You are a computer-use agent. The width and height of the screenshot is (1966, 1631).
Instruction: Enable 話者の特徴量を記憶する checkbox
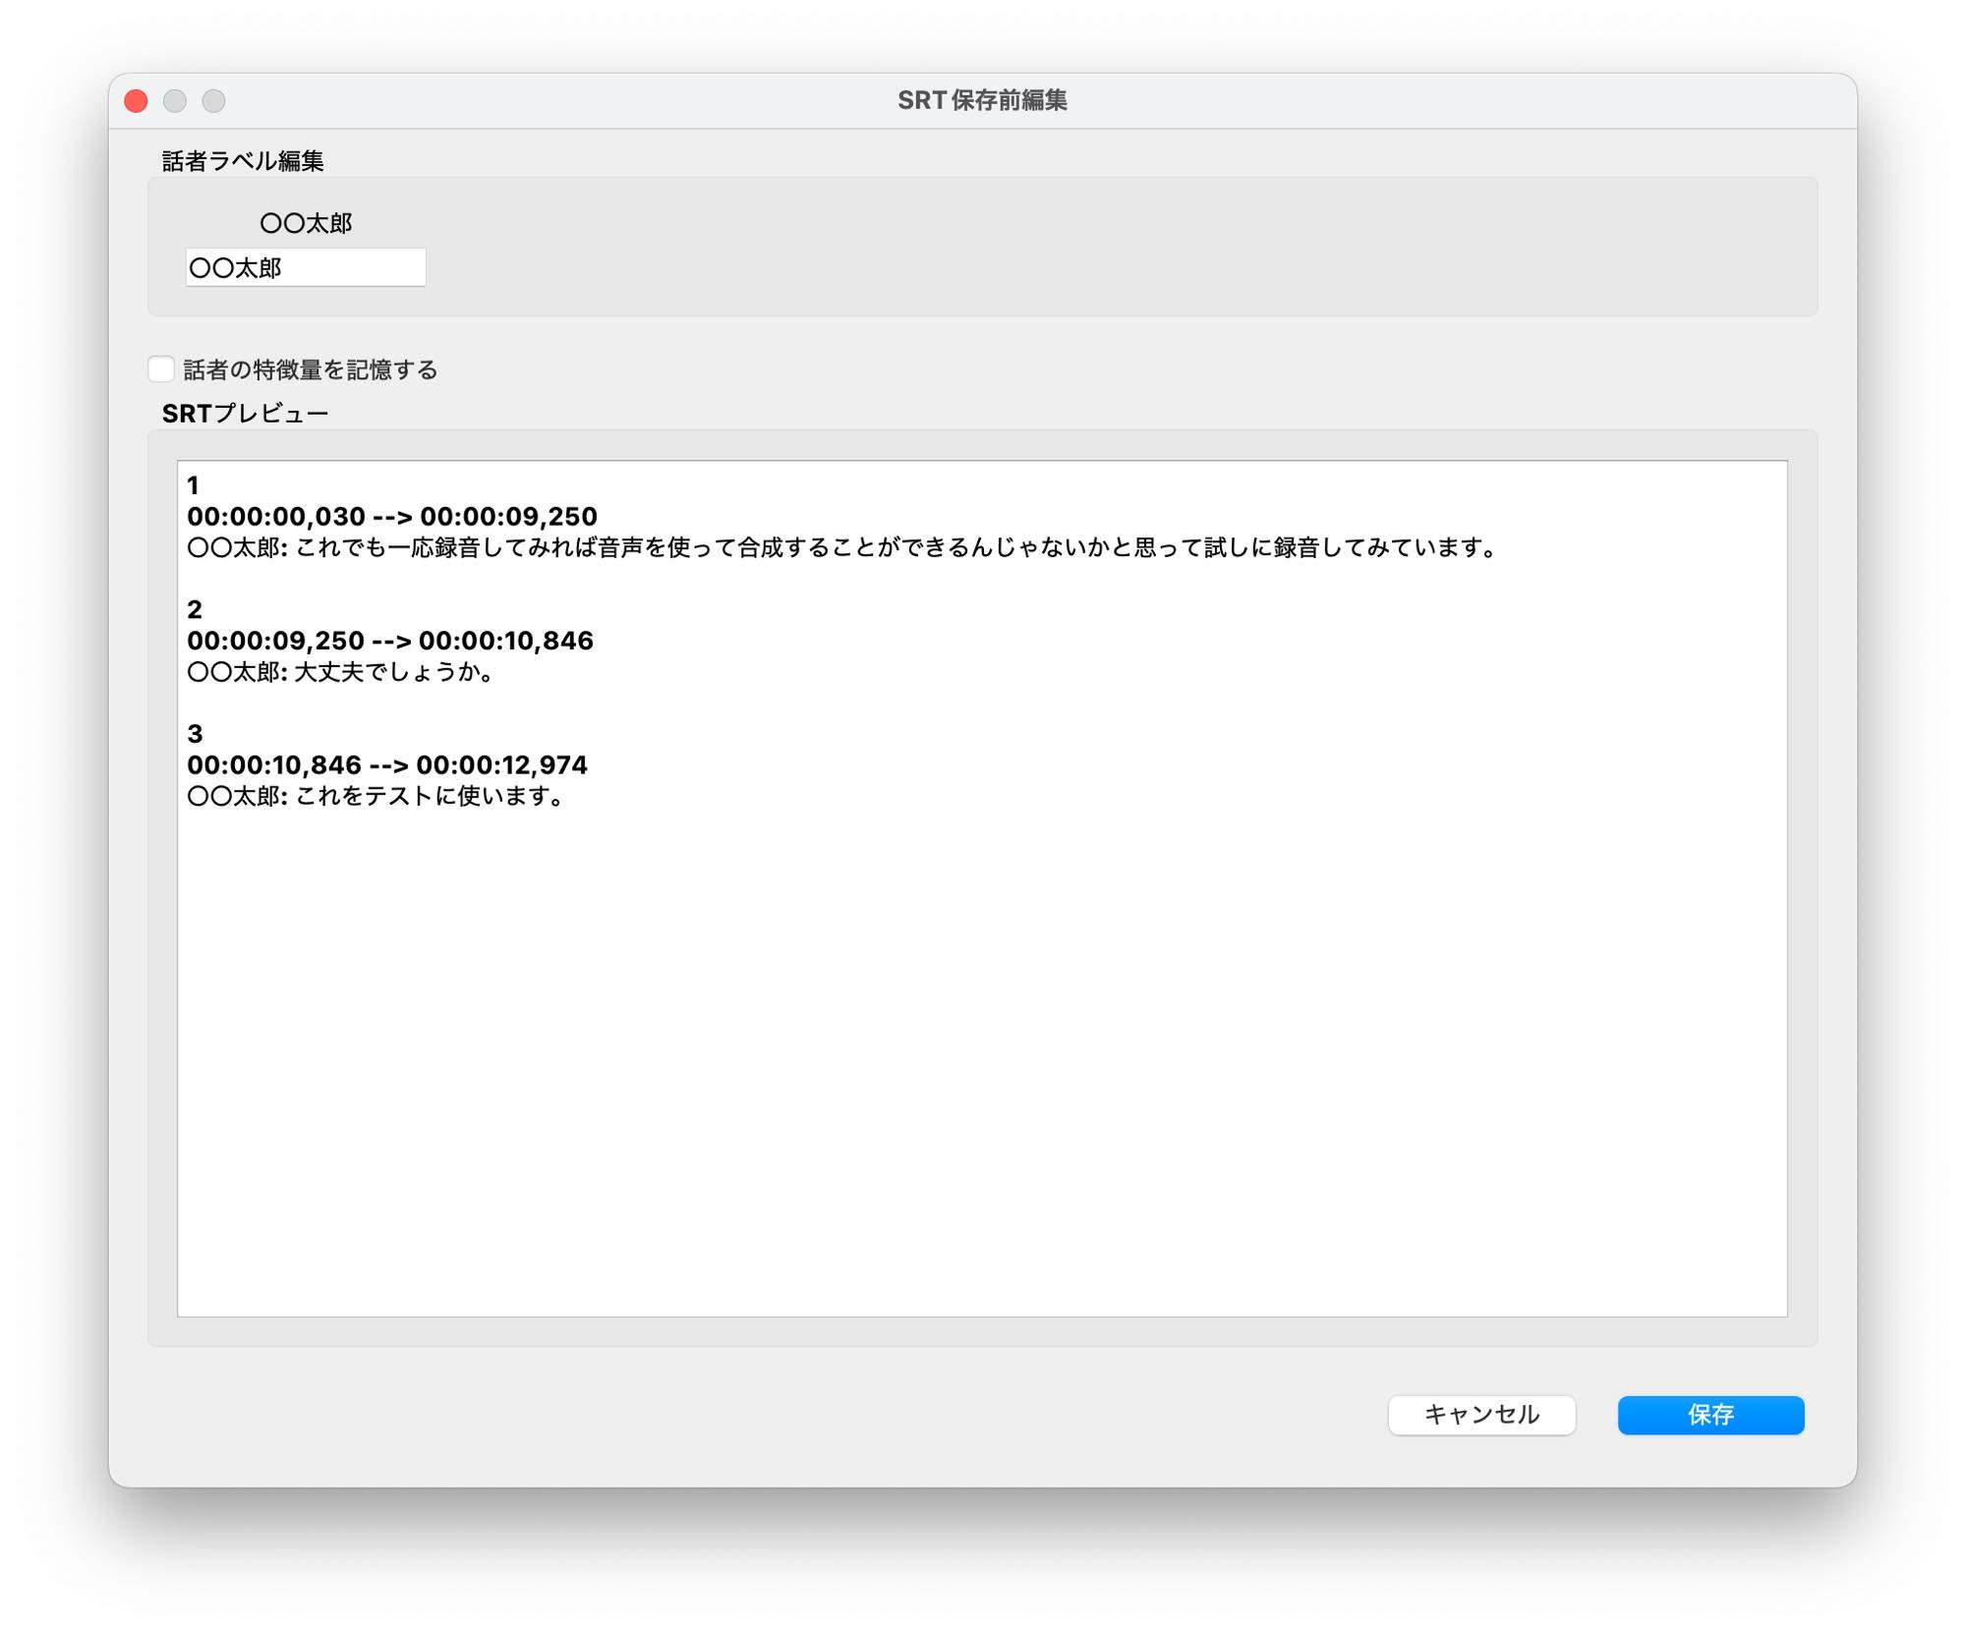pyautogui.click(x=161, y=369)
